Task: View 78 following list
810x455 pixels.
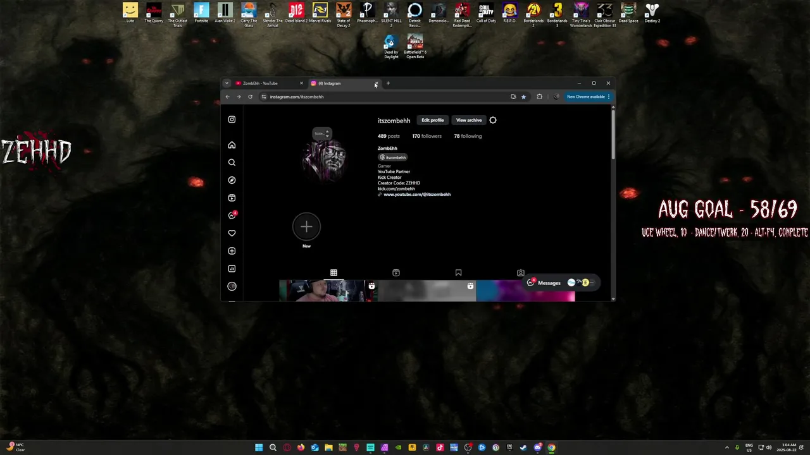Action: tap(468, 136)
